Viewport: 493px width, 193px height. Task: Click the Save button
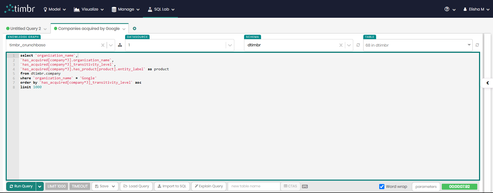[105, 186]
